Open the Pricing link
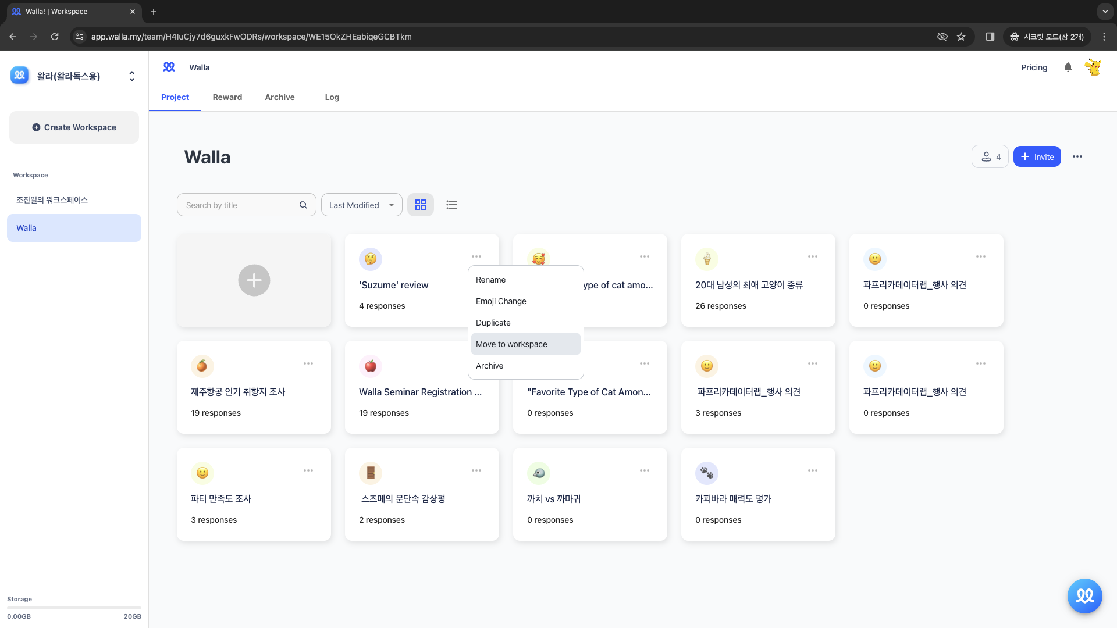Image resolution: width=1117 pixels, height=628 pixels. click(1034, 67)
